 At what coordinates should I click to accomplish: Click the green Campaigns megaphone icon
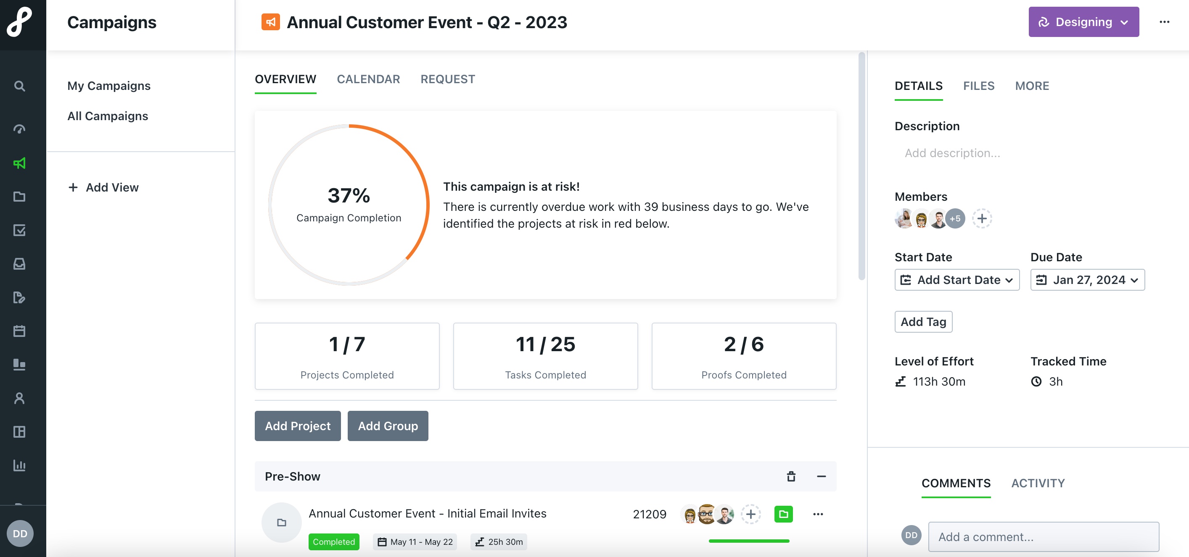click(x=19, y=163)
